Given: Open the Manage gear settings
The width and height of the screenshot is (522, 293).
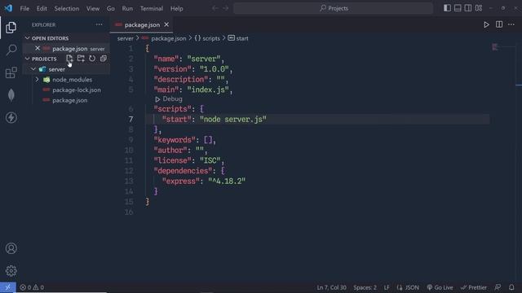Looking at the screenshot, I should click(x=11, y=271).
